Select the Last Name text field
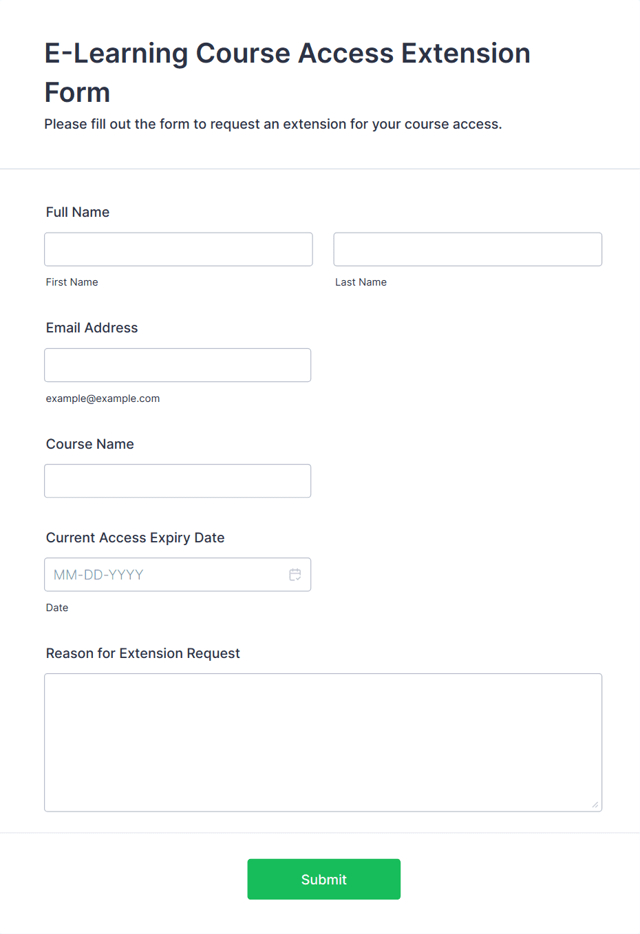This screenshot has height=934, width=640. pos(468,249)
